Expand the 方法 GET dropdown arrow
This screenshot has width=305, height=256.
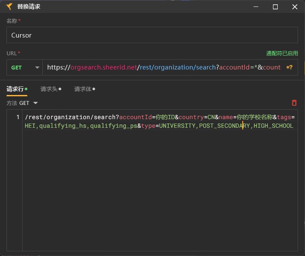35,103
